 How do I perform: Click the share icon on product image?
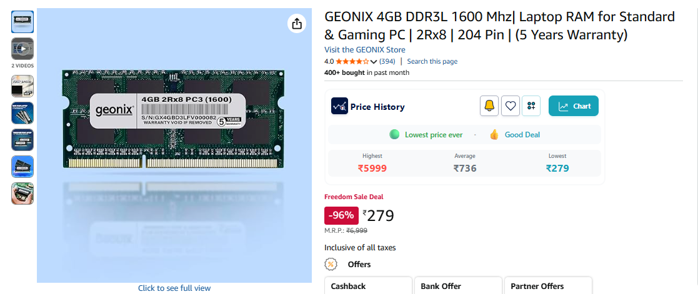pyautogui.click(x=297, y=24)
